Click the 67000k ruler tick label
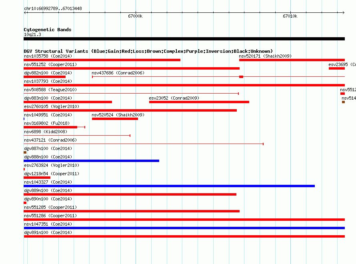The width and height of the screenshot is (356, 264). (x=135, y=16)
